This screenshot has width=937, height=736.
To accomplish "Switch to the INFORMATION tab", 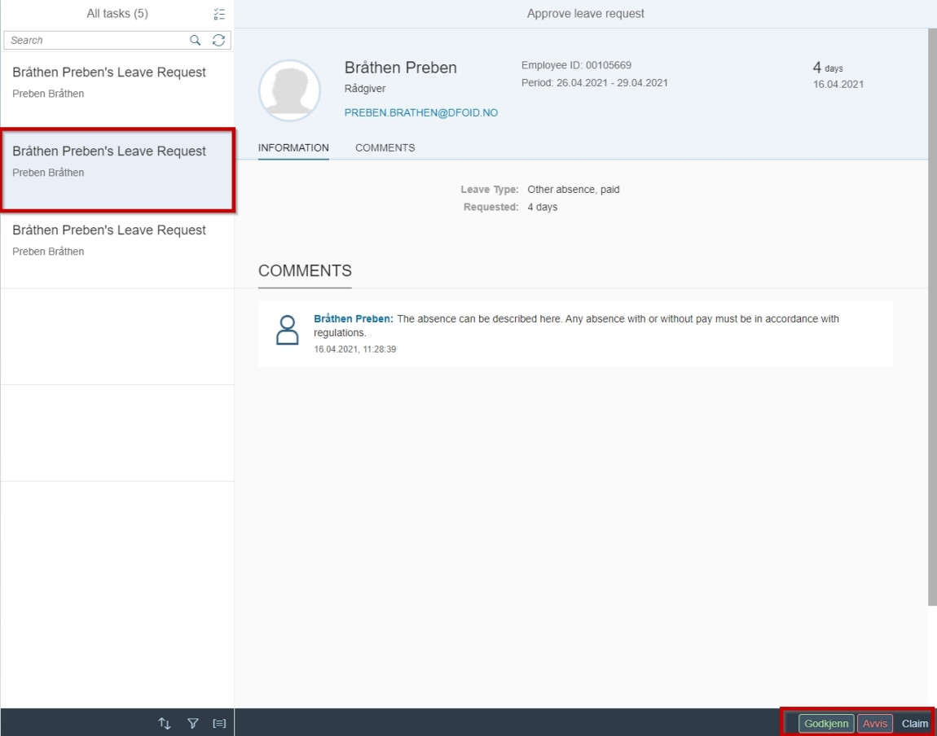I will coord(293,148).
